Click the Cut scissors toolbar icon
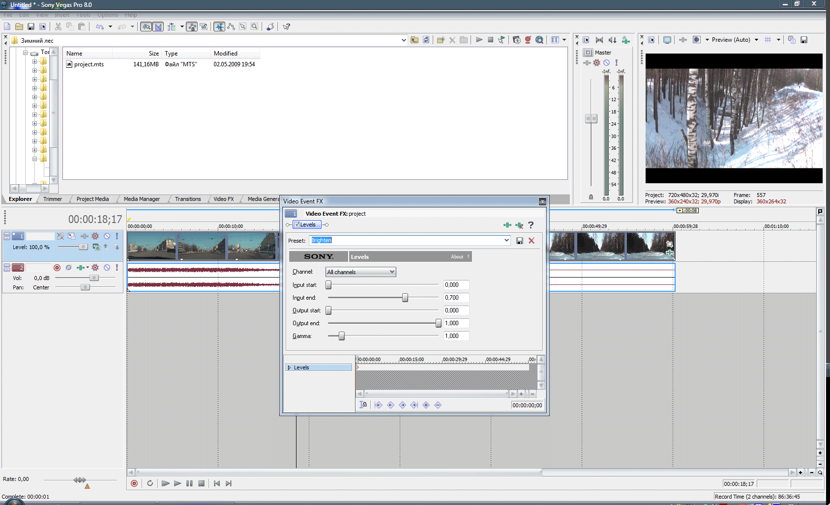Image resolution: width=830 pixels, height=505 pixels. point(58,27)
